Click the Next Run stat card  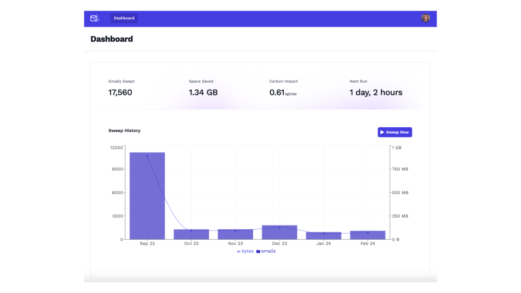(381, 88)
